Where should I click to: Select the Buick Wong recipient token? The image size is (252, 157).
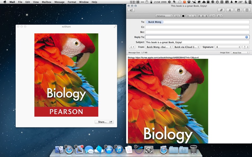point(154,22)
